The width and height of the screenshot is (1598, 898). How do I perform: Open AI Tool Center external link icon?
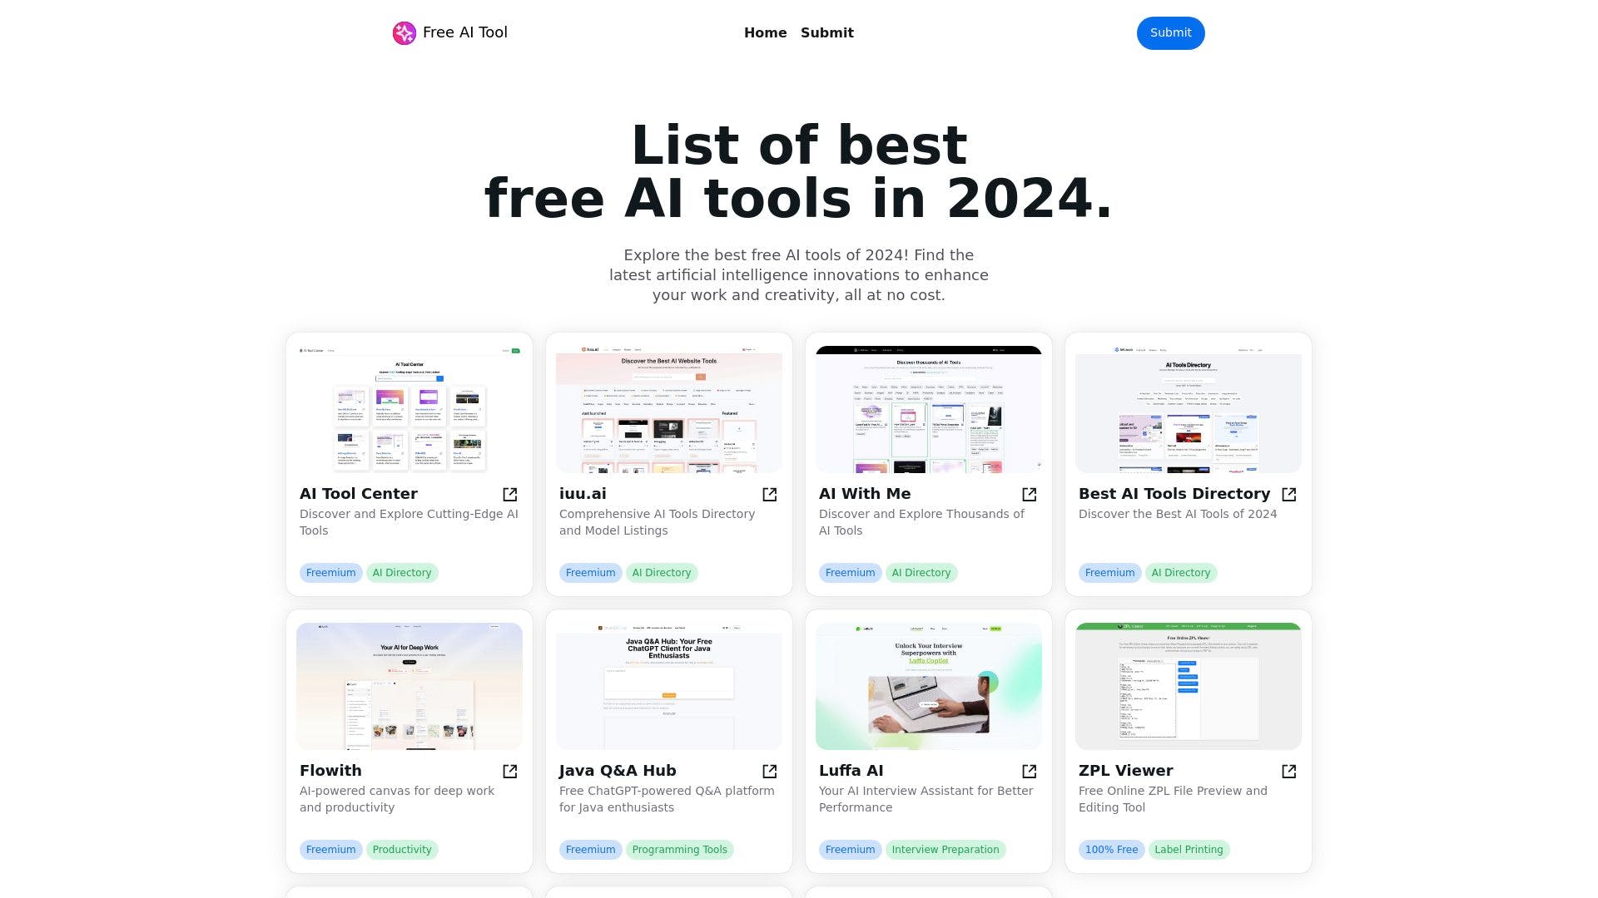510,495
